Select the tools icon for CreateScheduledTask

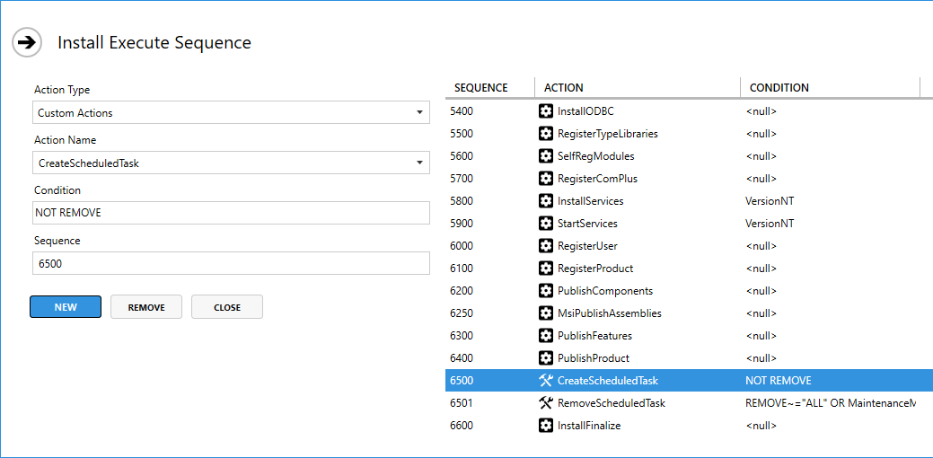click(545, 381)
